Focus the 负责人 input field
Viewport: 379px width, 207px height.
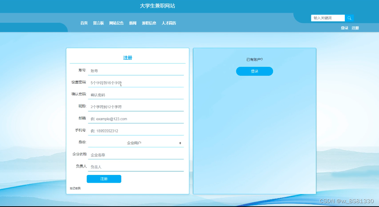[136, 167]
